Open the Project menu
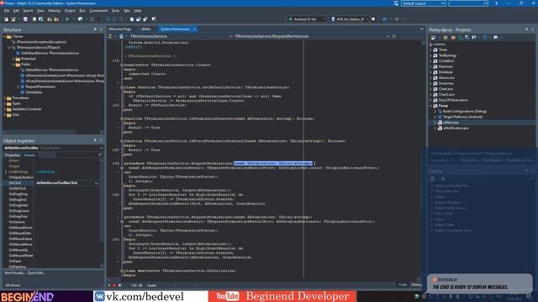The image size is (538, 302). 70,11
